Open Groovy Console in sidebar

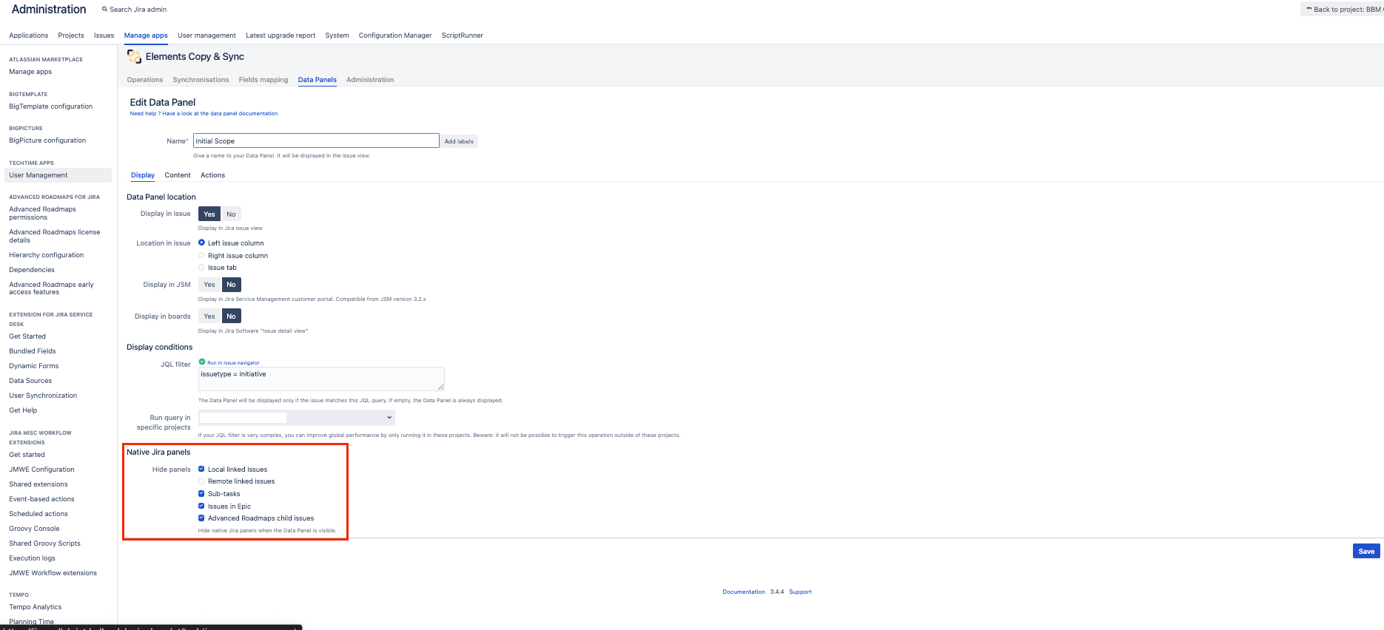[34, 529]
